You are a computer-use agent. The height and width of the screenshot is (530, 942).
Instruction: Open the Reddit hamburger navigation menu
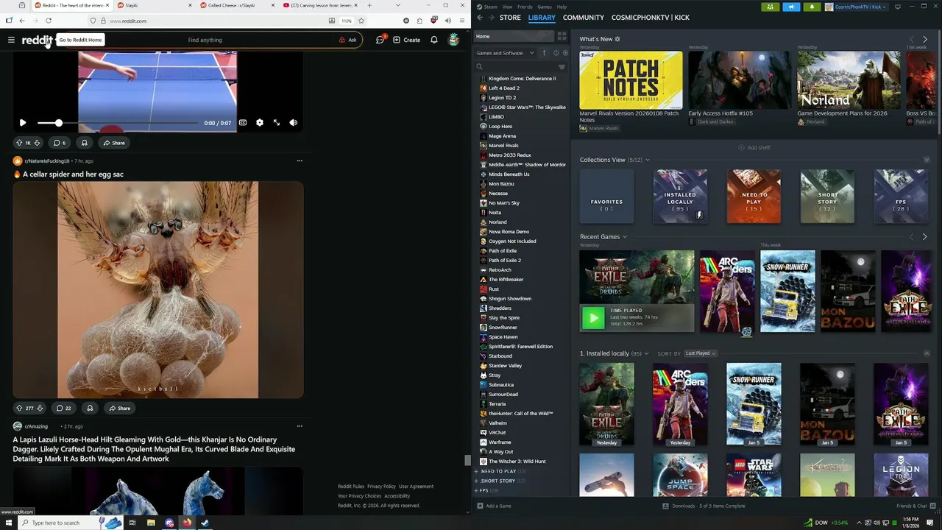coord(11,40)
